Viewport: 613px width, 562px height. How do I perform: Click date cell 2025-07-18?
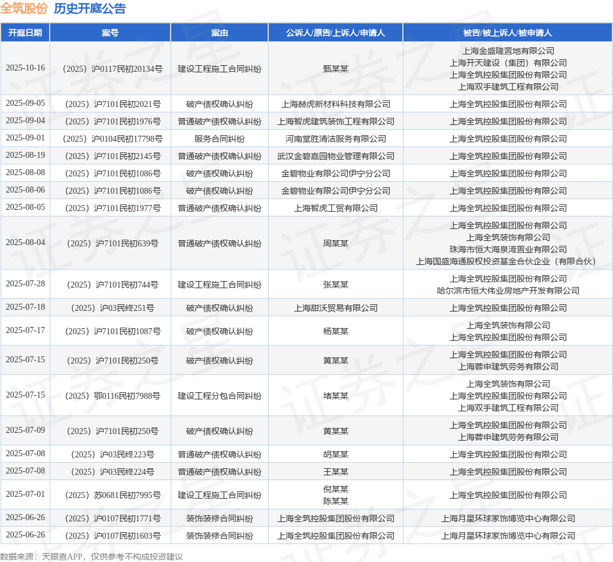[x=25, y=307]
